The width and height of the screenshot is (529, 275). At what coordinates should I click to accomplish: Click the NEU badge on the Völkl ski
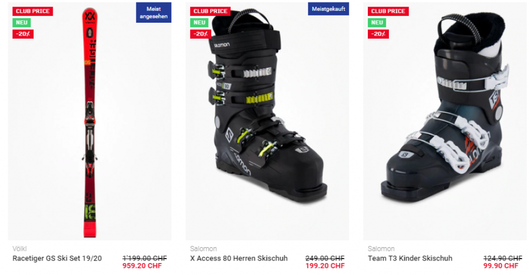pos(22,23)
